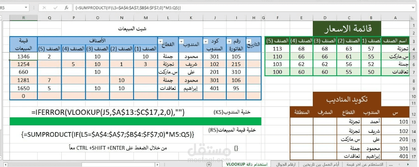
Task: Click representative code cell 101
Action: [395, 122]
